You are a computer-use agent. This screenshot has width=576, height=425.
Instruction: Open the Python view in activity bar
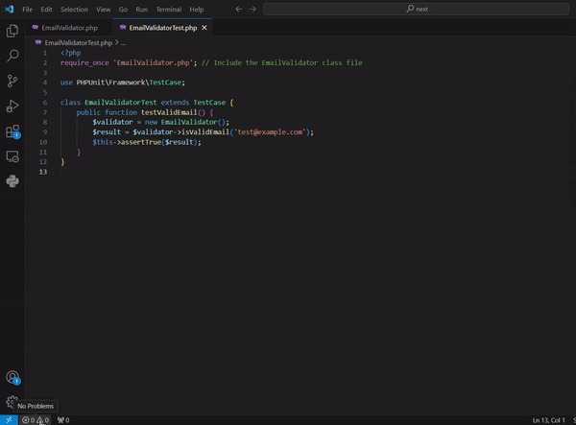[12, 181]
